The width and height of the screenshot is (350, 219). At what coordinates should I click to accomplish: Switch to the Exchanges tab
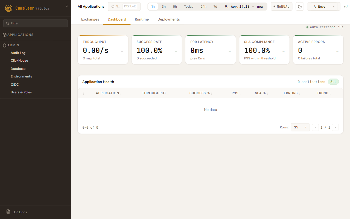(x=90, y=19)
